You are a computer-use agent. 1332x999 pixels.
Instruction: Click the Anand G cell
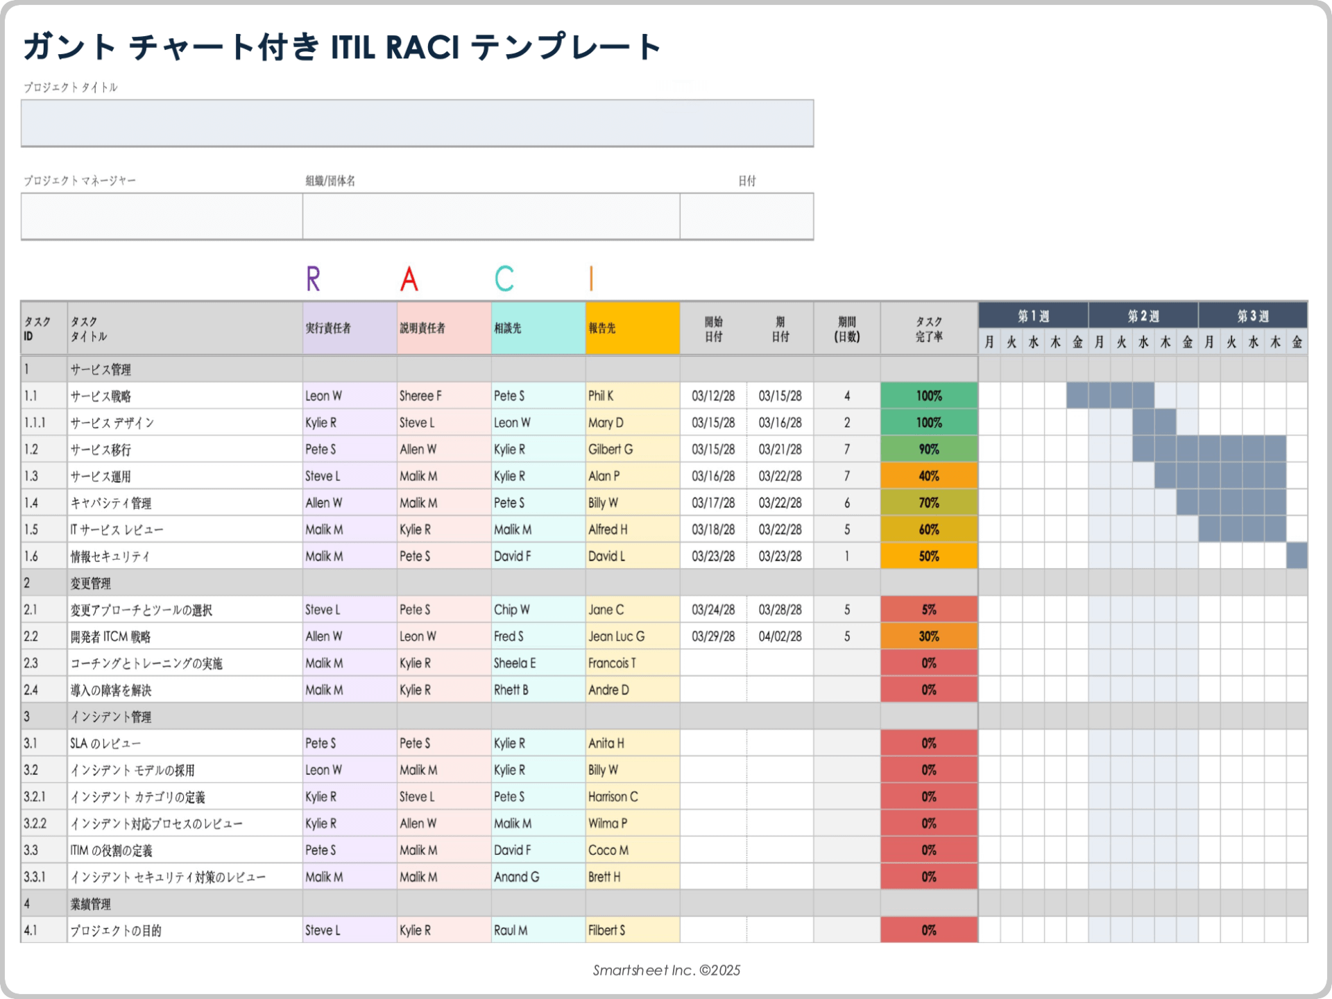click(538, 876)
